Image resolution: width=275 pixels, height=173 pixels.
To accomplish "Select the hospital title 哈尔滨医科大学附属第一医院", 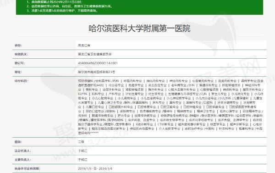I will [139, 28].
